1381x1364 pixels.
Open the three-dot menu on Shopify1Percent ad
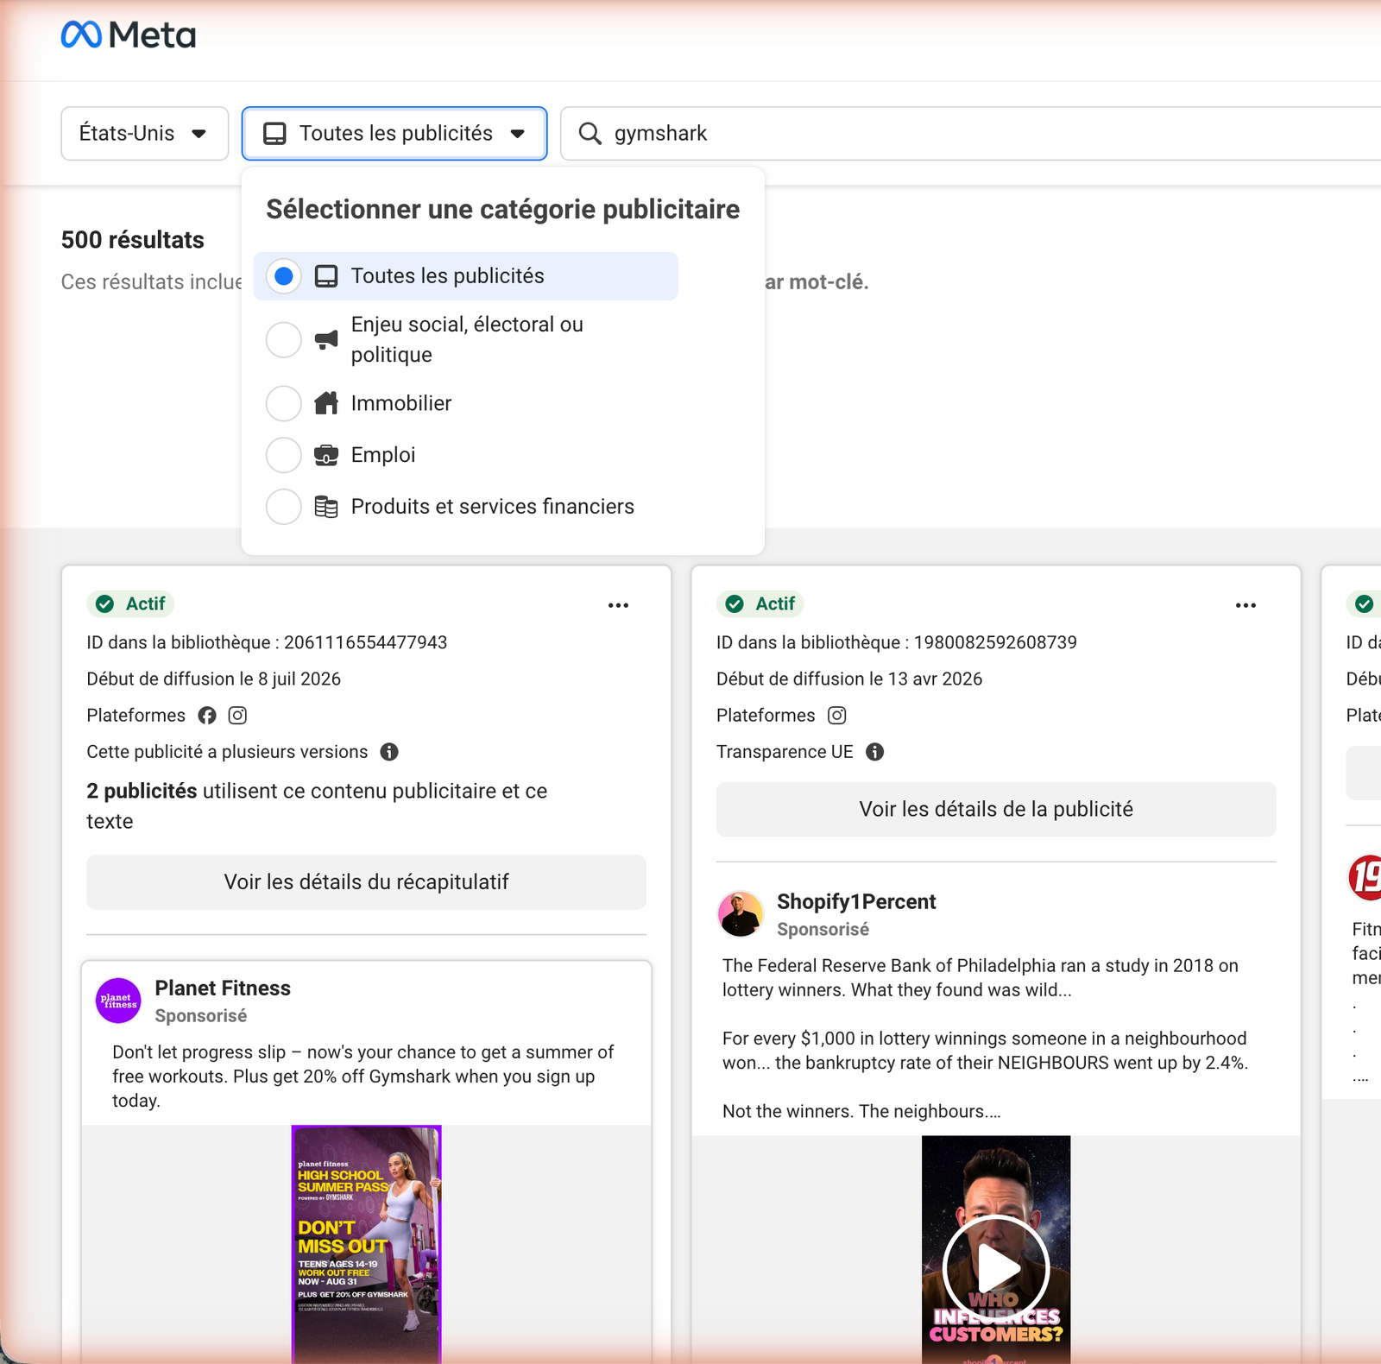[1245, 605]
